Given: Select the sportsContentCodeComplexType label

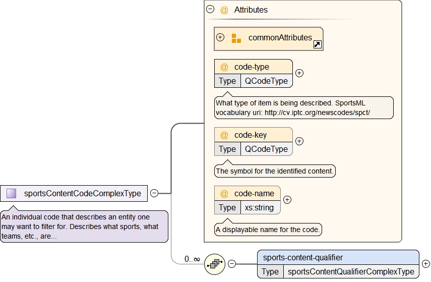Looking at the screenshot, I should point(82,193).
